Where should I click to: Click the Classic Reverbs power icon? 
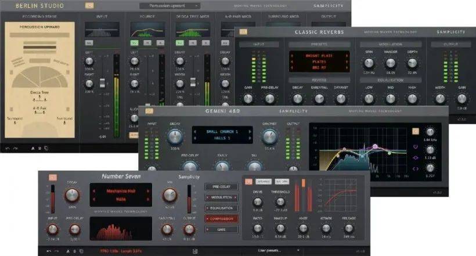pyautogui.click(x=243, y=31)
